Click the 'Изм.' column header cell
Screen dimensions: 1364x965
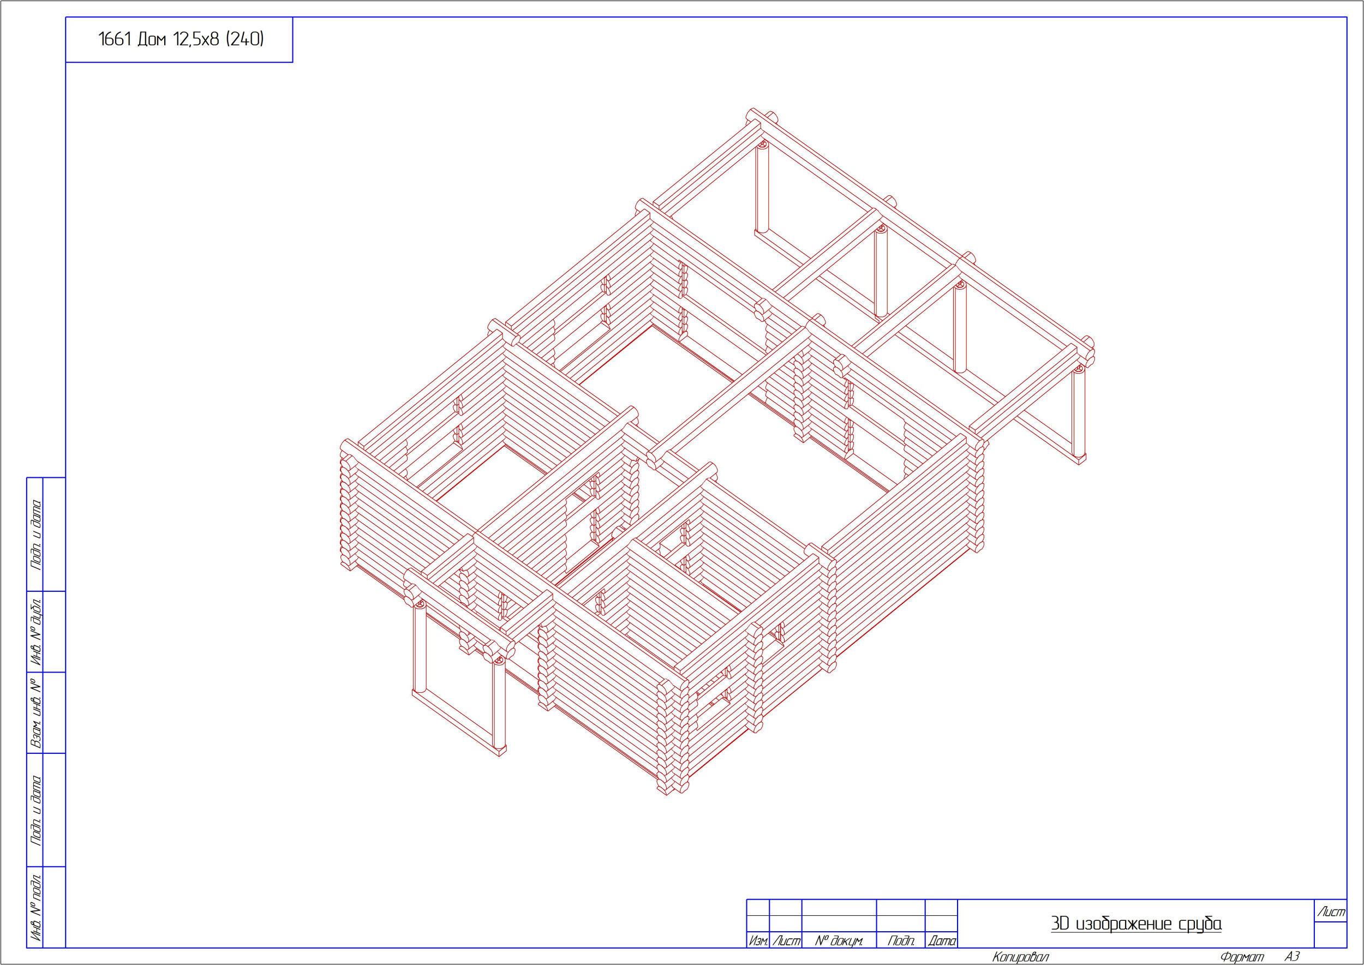coord(758,941)
